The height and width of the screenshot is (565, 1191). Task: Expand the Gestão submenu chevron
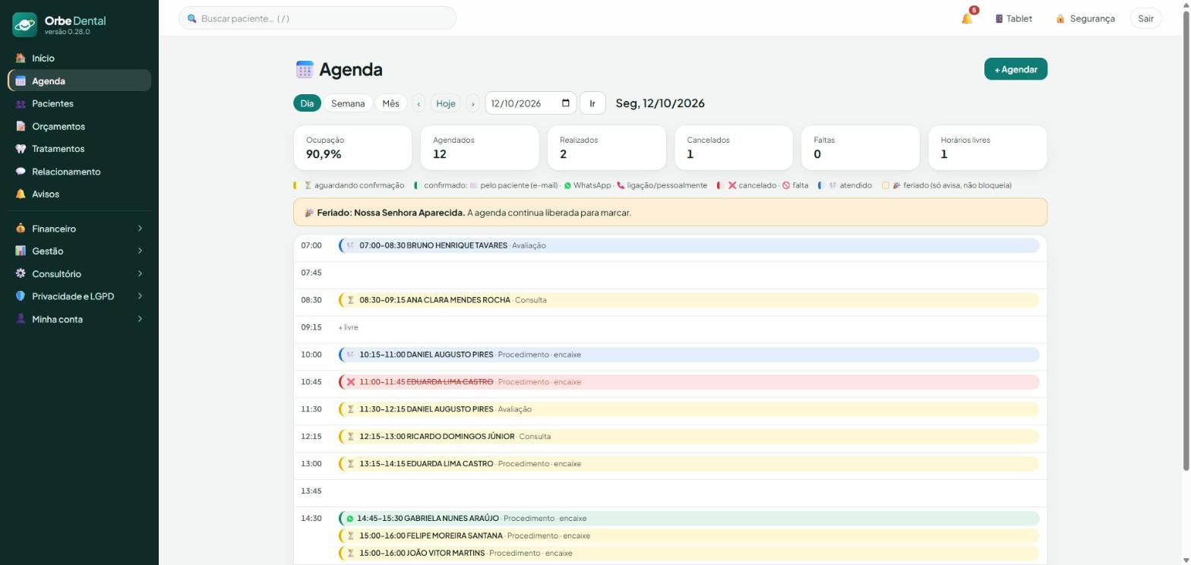click(140, 251)
